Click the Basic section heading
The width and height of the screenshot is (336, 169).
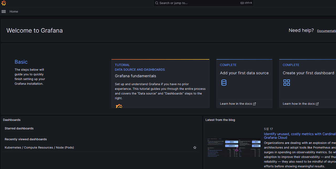coord(21,62)
